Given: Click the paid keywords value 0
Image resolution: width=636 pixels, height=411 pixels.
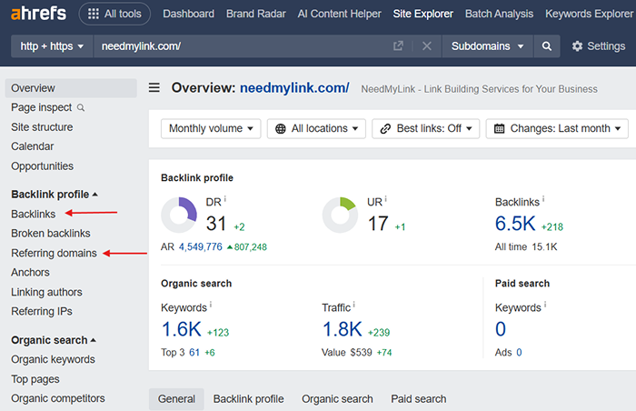Looking at the screenshot, I should click(501, 329).
